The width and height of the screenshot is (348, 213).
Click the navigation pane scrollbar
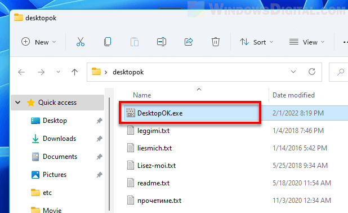tap(109, 154)
